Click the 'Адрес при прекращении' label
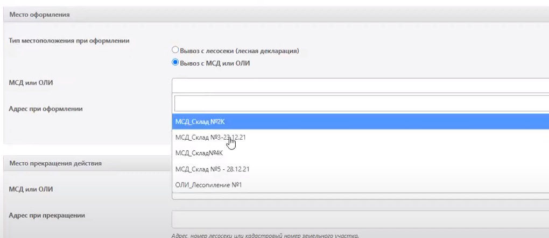 (48, 215)
